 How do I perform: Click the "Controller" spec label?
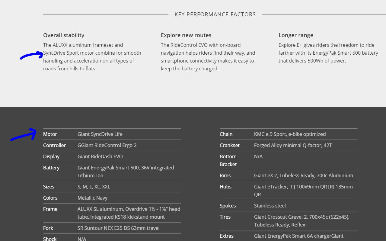coord(54,145)
